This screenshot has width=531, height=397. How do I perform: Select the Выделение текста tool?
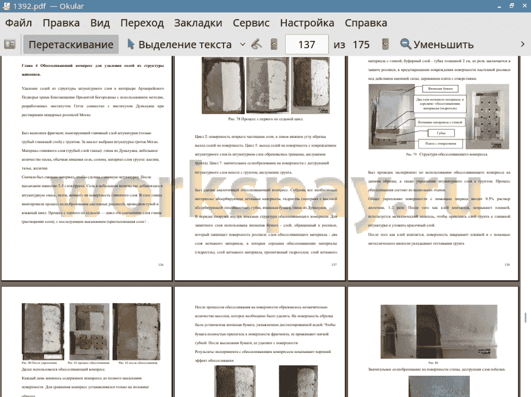point(179,45)
